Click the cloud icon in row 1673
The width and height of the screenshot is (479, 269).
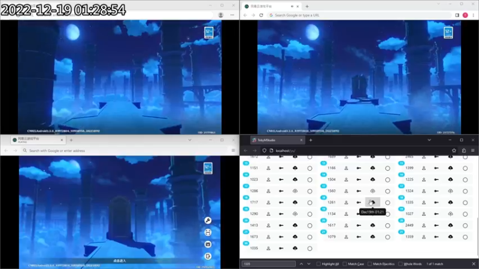(x=295, y=237)
